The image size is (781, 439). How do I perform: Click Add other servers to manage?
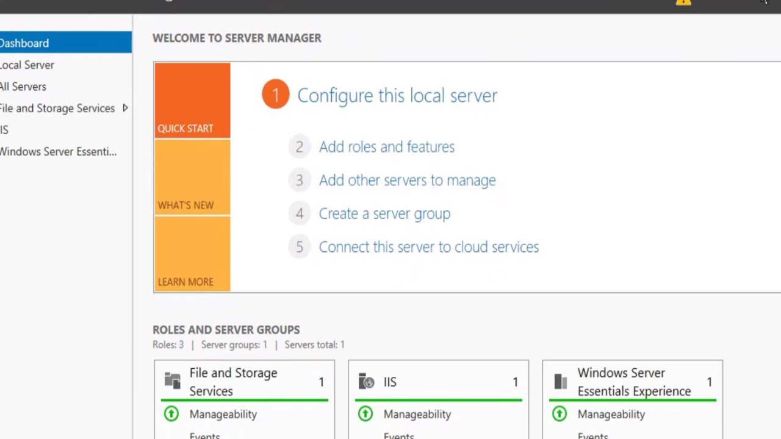407,180
